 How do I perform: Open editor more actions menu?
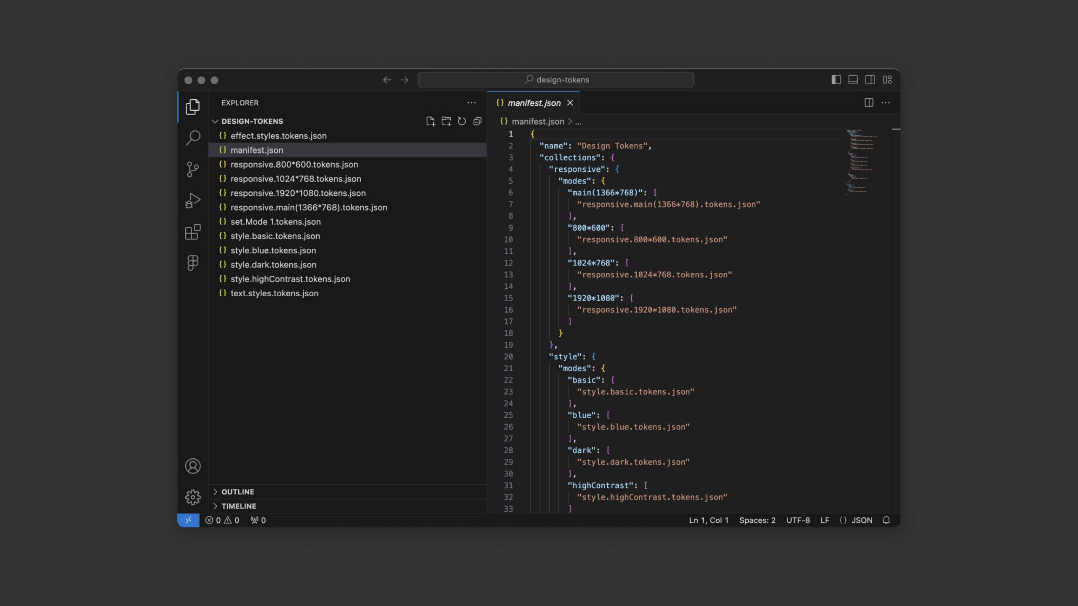point(886,103)
